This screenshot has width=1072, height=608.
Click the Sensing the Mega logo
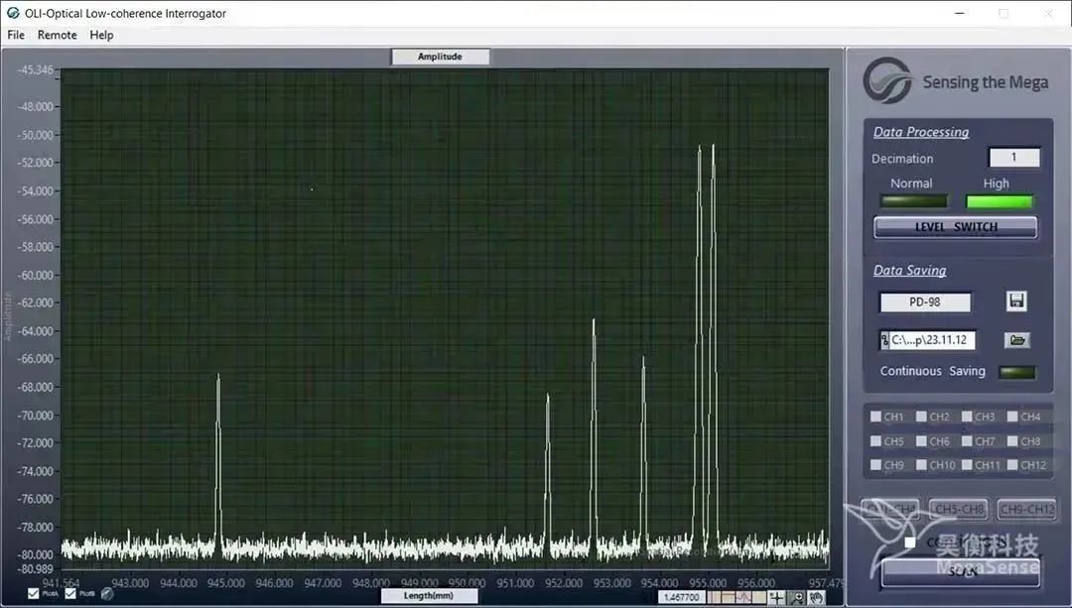[x=887, y=81]
